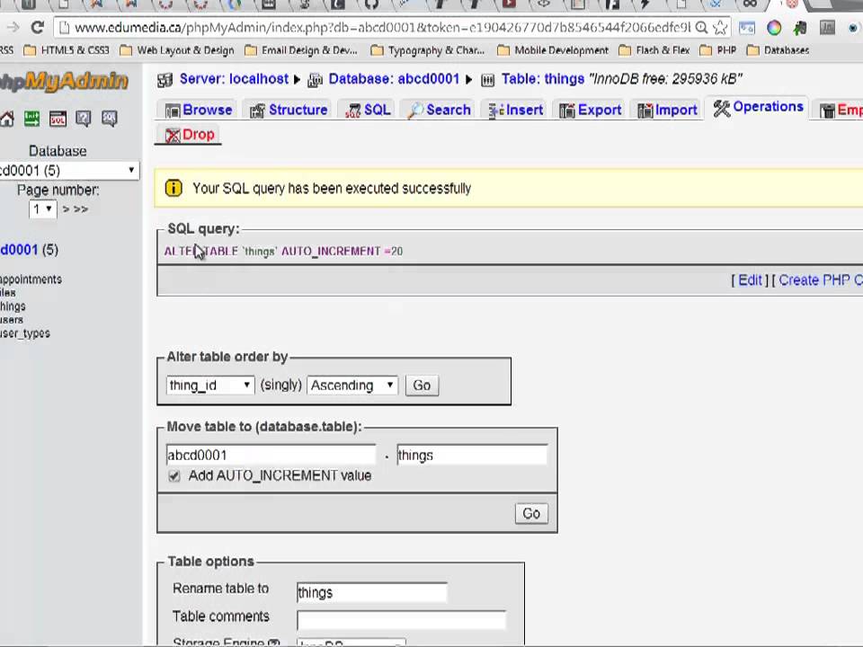Click the Drop tab
The width and height of the screenshot is (863, 647).
point(190,135)
